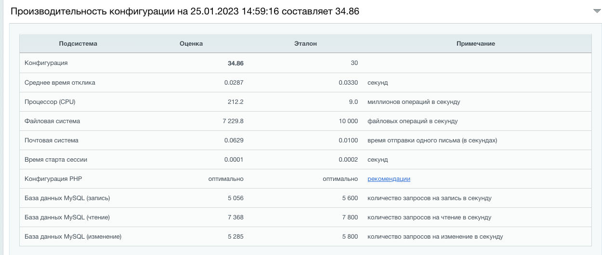Click the «Примечание» column header
Screen dimensions: 602x255
click(475, 44)
